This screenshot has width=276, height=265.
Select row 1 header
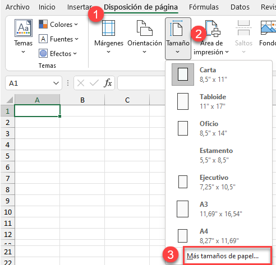point(7,111)
